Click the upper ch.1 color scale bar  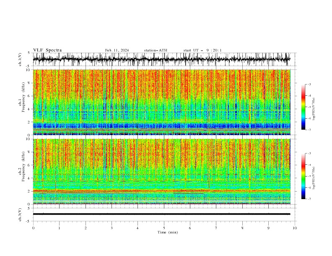(303, 107)
